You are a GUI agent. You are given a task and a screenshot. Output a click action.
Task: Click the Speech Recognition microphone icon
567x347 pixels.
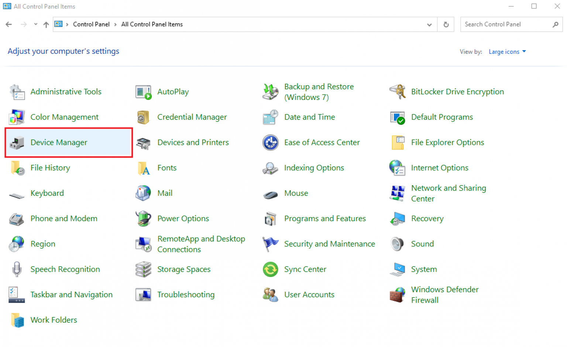(17, 270)
